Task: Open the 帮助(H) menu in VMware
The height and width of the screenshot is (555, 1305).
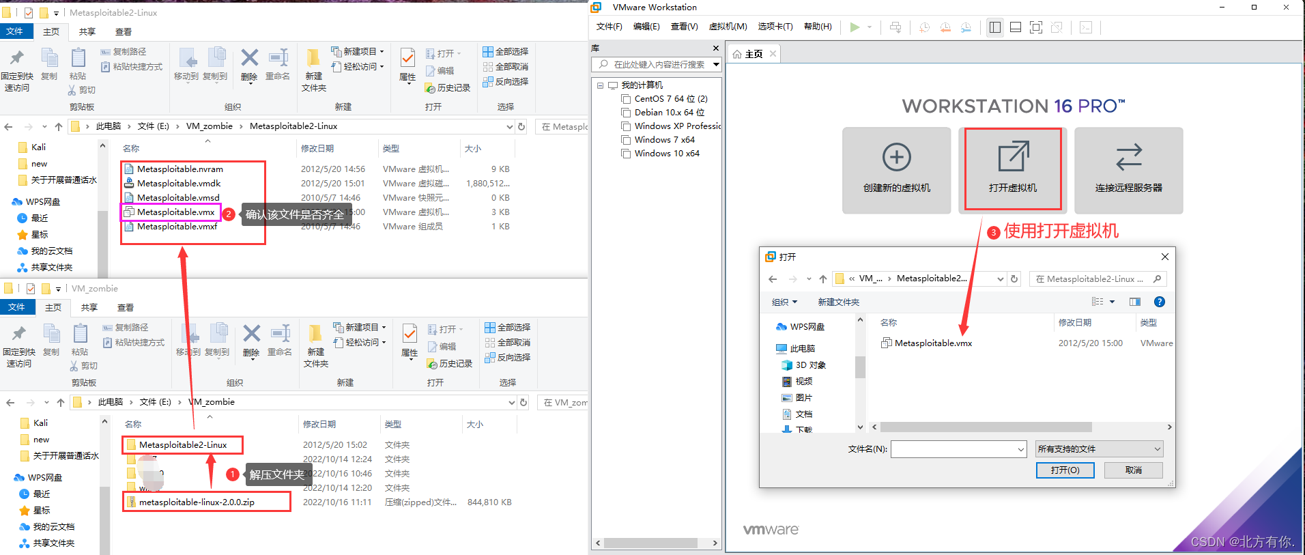Action: click(x=818, y=27)
